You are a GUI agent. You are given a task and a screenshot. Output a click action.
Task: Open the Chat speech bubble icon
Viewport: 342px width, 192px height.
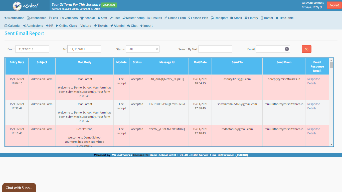pos(128,26)
